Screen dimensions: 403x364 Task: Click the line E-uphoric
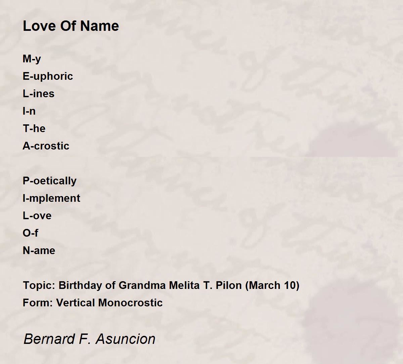48,76
